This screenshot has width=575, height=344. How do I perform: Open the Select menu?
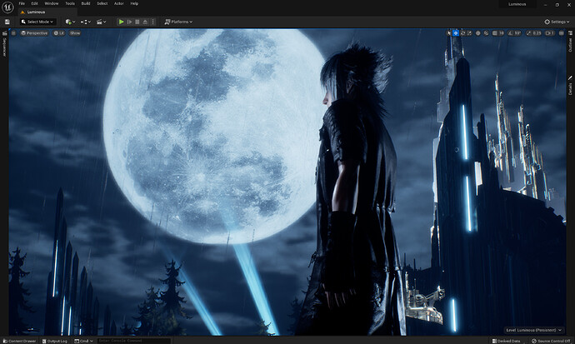tap(102, 3)
